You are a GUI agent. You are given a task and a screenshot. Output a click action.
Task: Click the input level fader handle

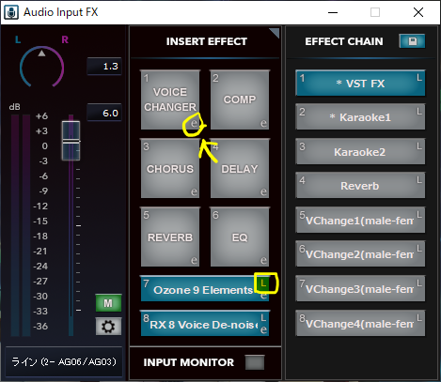(x=71, y=141)
